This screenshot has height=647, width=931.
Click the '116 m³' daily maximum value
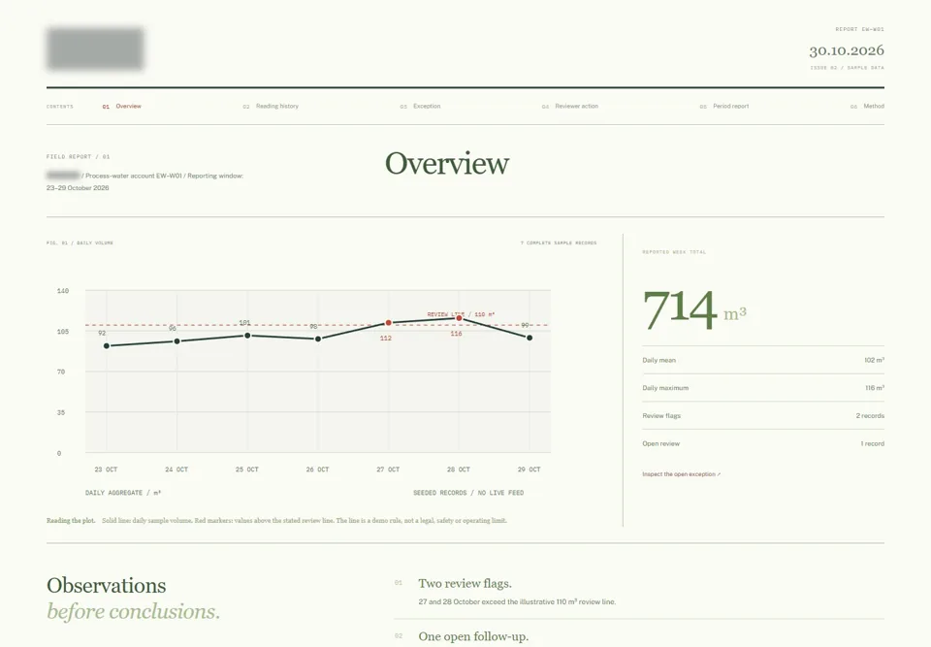pos(875,388)
